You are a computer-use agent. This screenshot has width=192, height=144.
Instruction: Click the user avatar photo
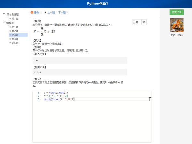pos(176,25)
